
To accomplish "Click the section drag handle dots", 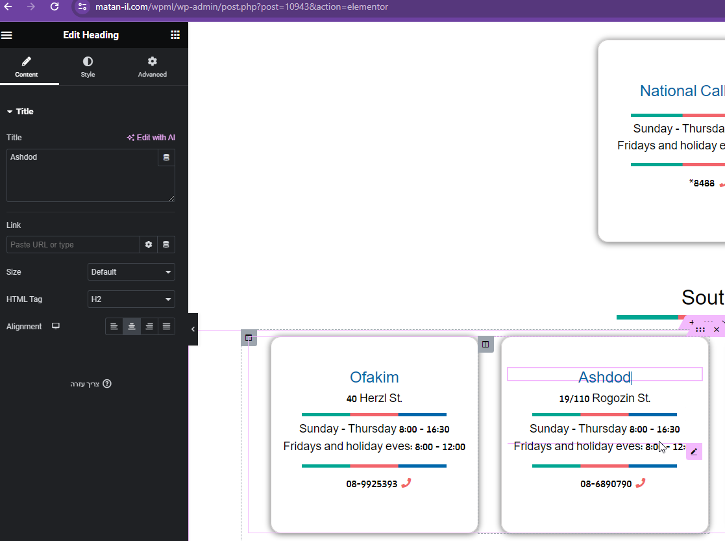I will 700,329.
